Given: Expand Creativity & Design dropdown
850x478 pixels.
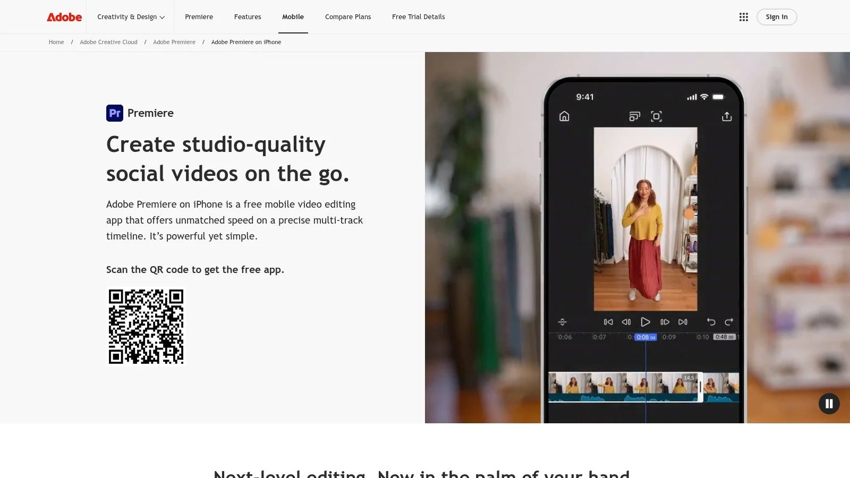Looking at the screenshot, I should (x=131, y=17).
